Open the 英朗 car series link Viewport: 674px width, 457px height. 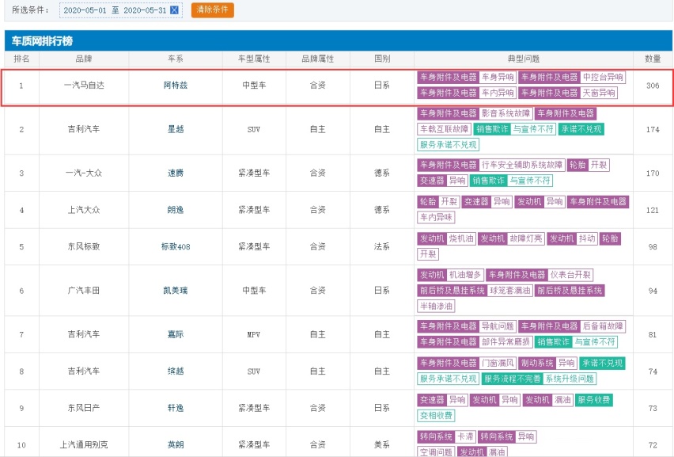click(x=176, y=444)
